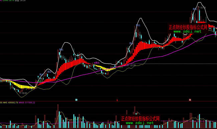Click the tall cyan volume bar on far right

click(199, 121)
